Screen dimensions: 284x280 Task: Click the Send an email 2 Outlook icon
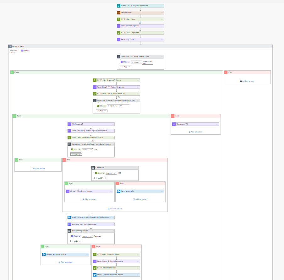coord(118,191)
